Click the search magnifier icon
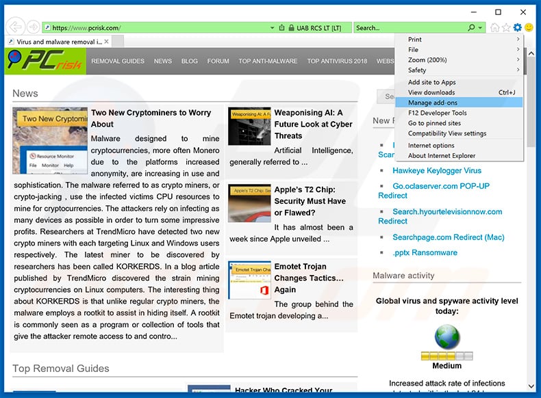 [x=472, y=27]
